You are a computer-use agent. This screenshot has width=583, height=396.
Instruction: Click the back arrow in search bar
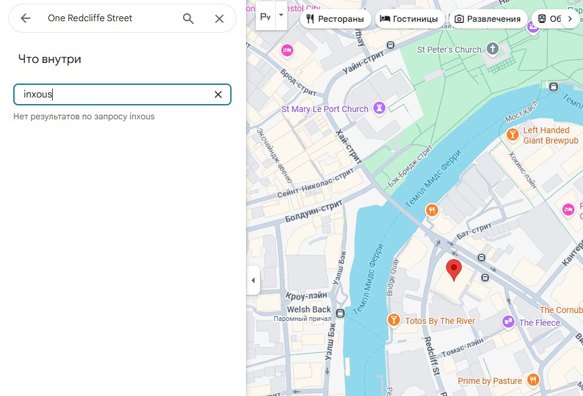25,19
